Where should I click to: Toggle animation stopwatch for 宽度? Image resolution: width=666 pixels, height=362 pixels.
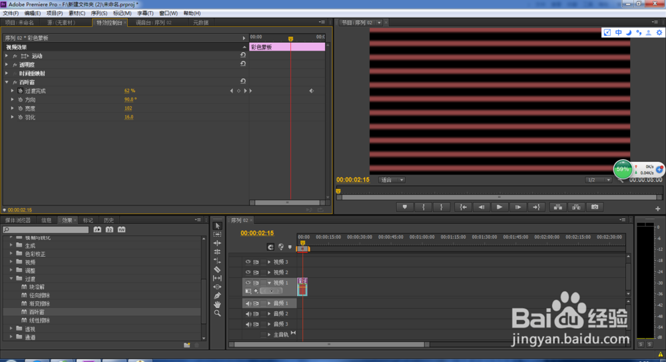tap(21, 109)
